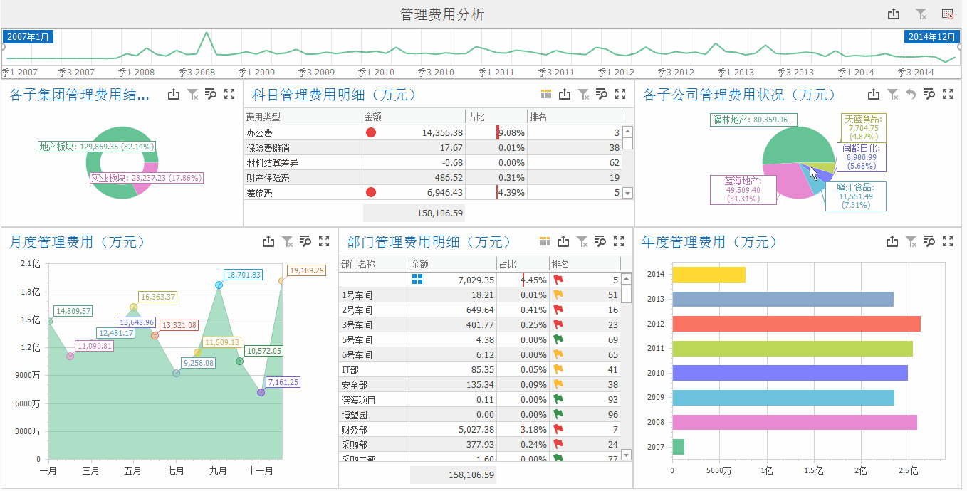Select the 安全部 department row
967x491 pixels.
tap(480, 384)
